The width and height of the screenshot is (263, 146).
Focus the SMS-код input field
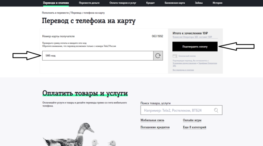(98, 56)
